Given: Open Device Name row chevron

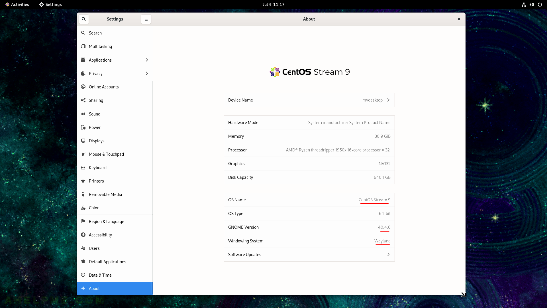Looking at the screenshot, I should point(388,100).
